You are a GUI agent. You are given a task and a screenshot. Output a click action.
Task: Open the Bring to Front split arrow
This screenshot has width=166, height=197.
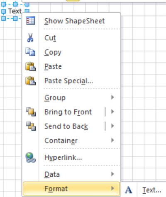[112, 112]
